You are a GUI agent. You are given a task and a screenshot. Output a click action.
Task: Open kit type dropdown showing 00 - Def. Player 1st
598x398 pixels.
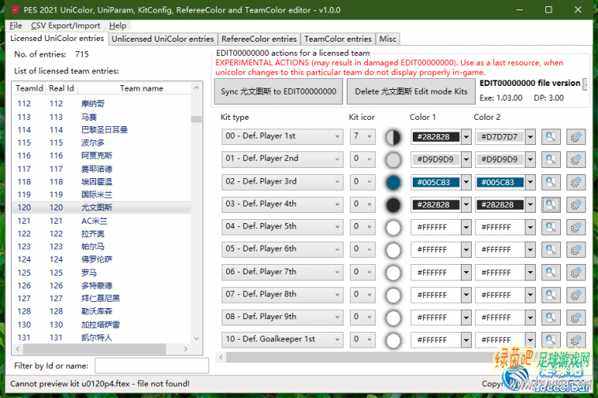(282, 136)
